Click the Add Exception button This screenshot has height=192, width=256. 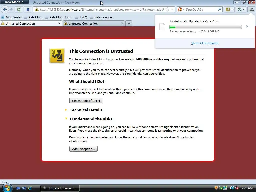pyautogui.click(x=83, y=149)
